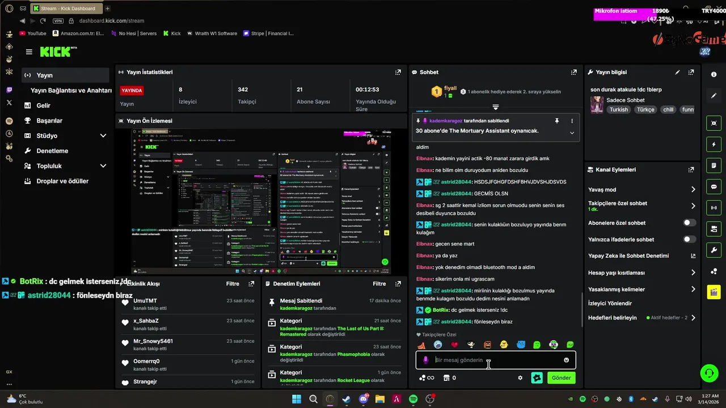Open Hesap yaşı kısıtlaması options arrow
The height and width of the screenshot is (408, 726).
click(x=693, y=273)
